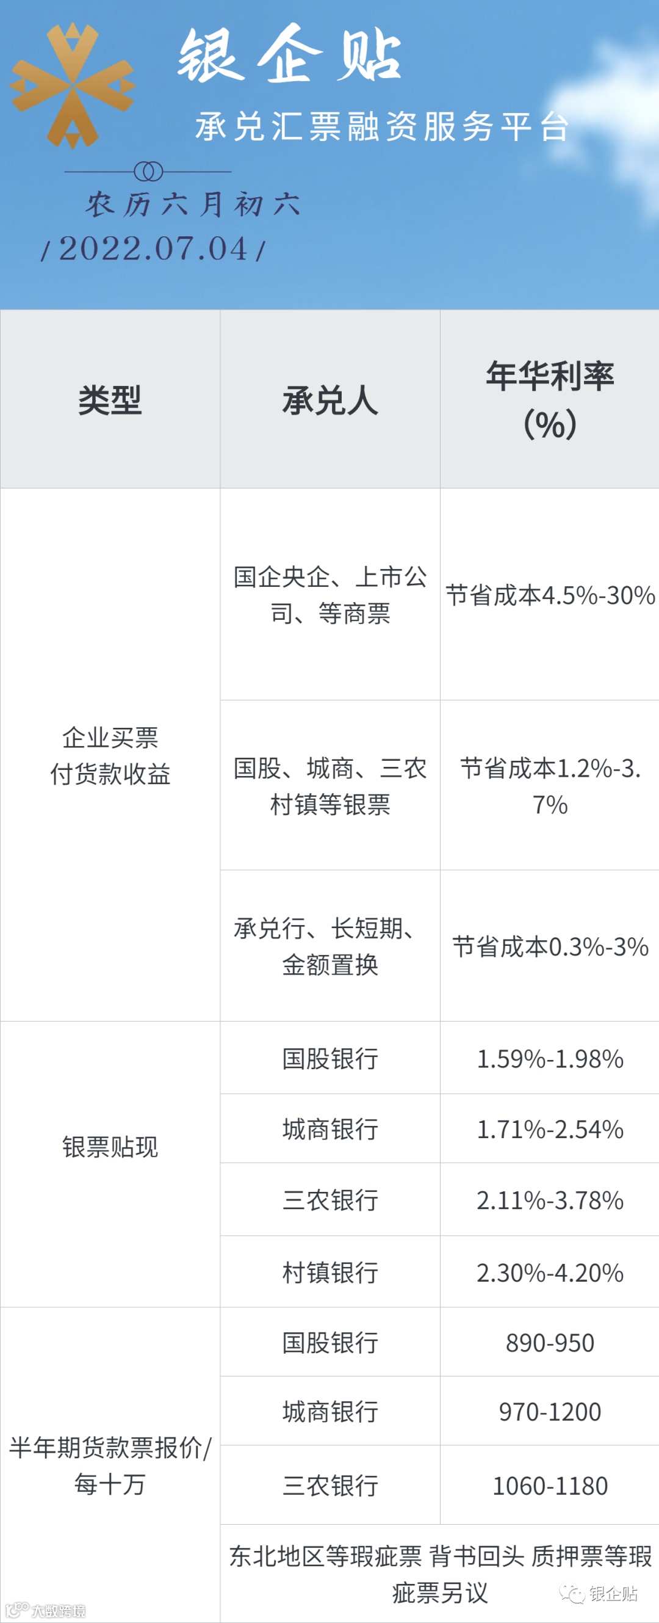The image size is (659, 1623).
Task: Click the interlocking rings divider icon
Action: click(148, 172)
